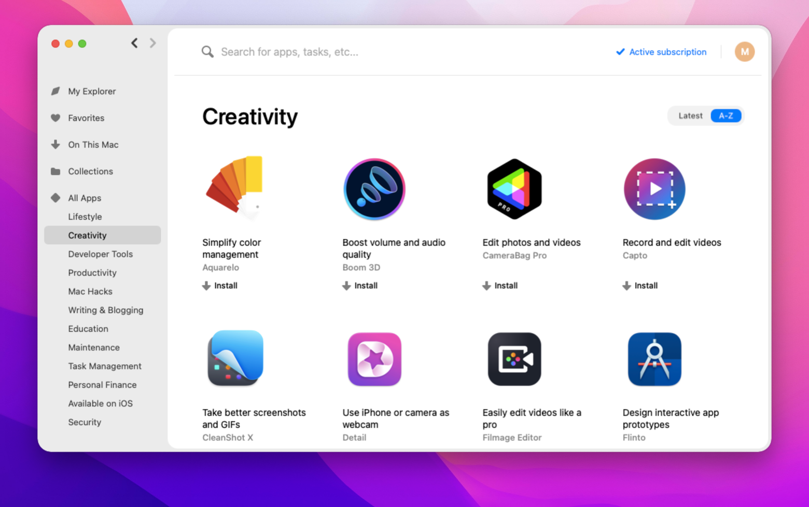Open the M user profile avatar
This screenshot has height=507, width=809.
[x=745, y=52]
